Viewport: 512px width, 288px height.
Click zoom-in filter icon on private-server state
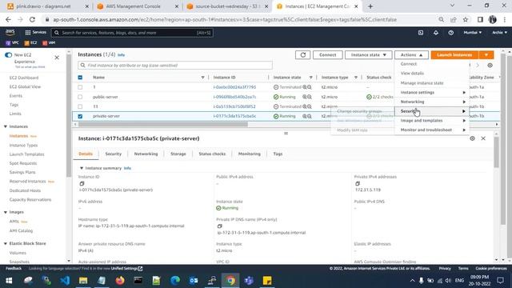(305, 116)
